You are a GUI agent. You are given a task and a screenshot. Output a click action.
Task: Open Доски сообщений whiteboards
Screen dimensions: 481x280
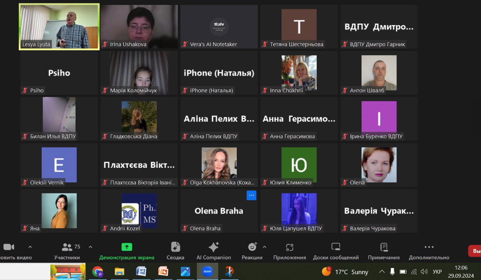tap(336, 251)
